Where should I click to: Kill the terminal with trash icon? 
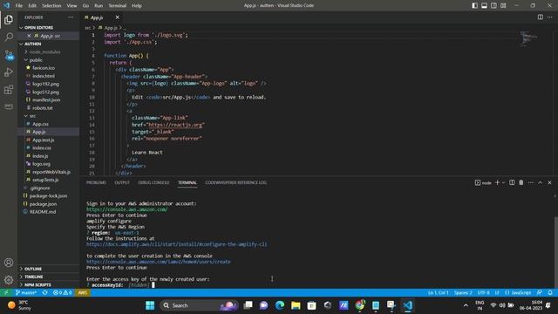tap(521, 182)
